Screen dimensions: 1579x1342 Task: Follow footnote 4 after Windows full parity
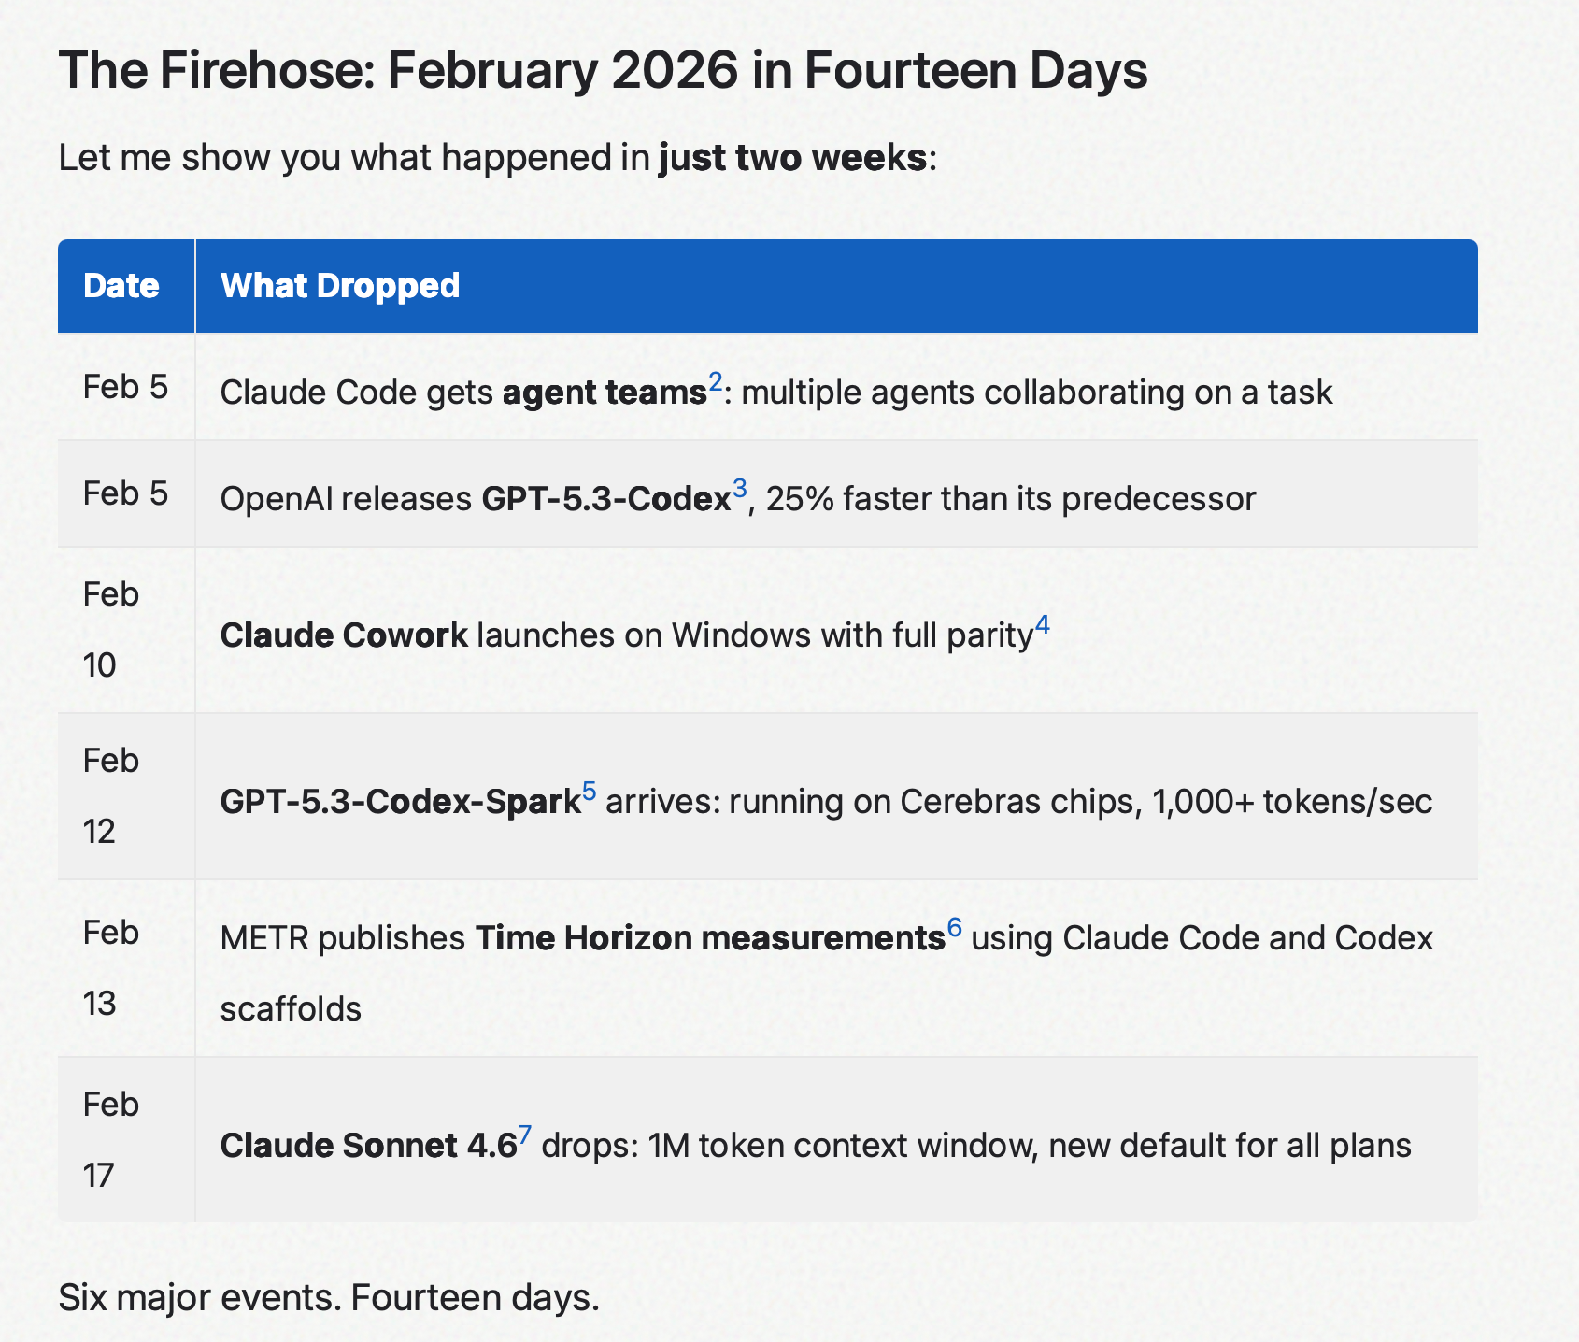pos(1042,625)
